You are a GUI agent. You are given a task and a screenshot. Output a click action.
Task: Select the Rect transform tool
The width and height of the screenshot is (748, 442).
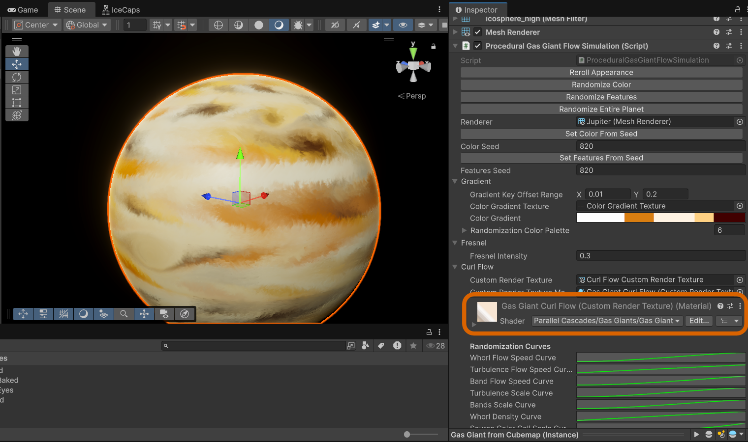pos(17,103)
